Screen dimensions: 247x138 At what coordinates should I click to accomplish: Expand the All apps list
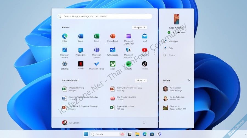click(139, 28)
